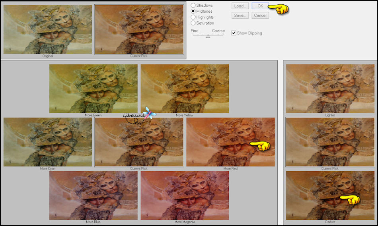This screenshot has width=378, height=226.
Task: Choose the Highlights radio option
Action: coord(193,17)
